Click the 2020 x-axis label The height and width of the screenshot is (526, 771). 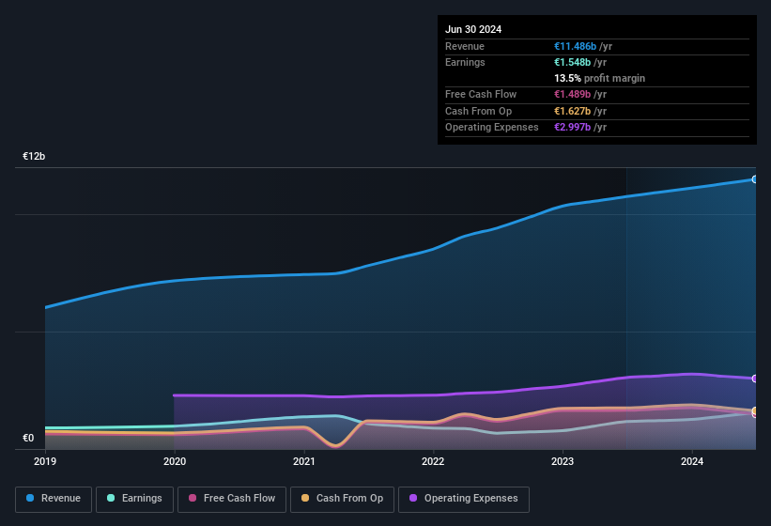click(x=175, y=461)
